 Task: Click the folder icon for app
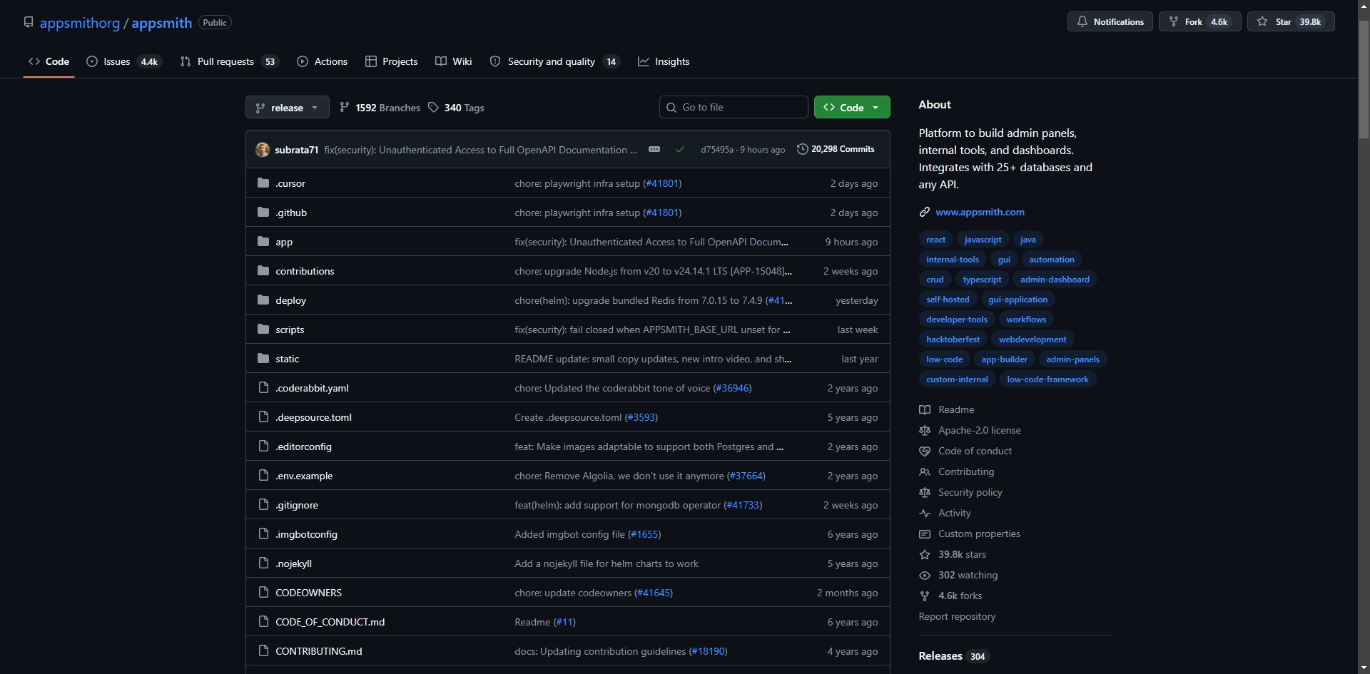(x=263, y=242)
